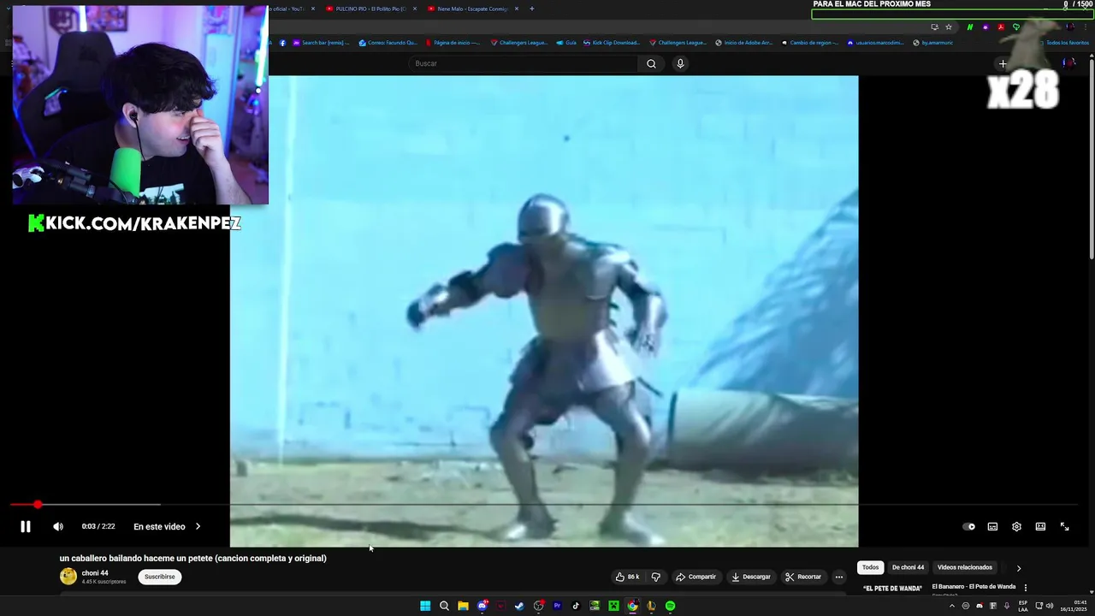
Task: Open YouTube create plus button
Action: 1003,63
